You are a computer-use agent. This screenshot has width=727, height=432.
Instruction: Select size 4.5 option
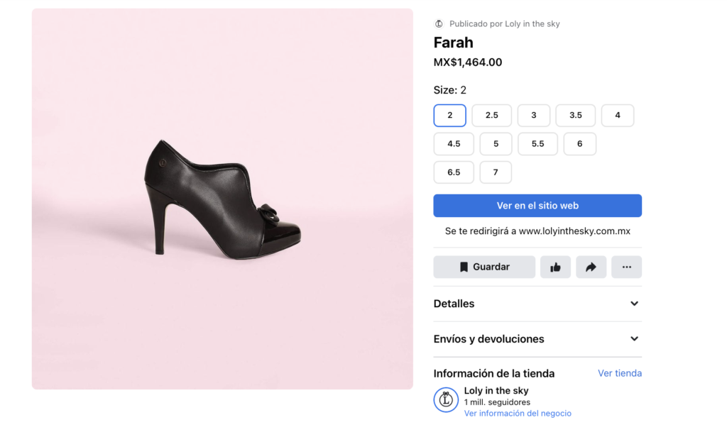(x=454, y=143)
